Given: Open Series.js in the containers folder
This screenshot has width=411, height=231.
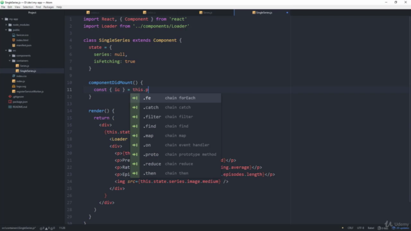Looking at the screenshot, I should (x=24, y=65).
